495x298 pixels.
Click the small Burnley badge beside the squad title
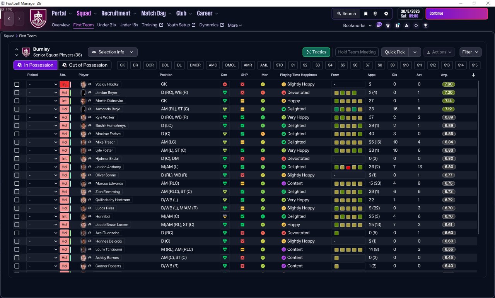pyautogui.click(x=26, y=52)
